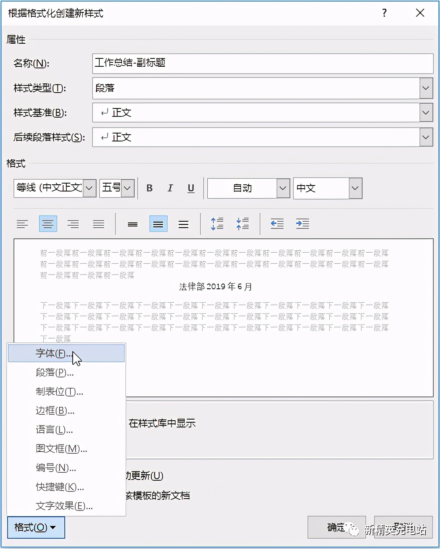Choose 字体(F)... from format menu
This screenshot has width=440, height=549.
pos(66,353)
